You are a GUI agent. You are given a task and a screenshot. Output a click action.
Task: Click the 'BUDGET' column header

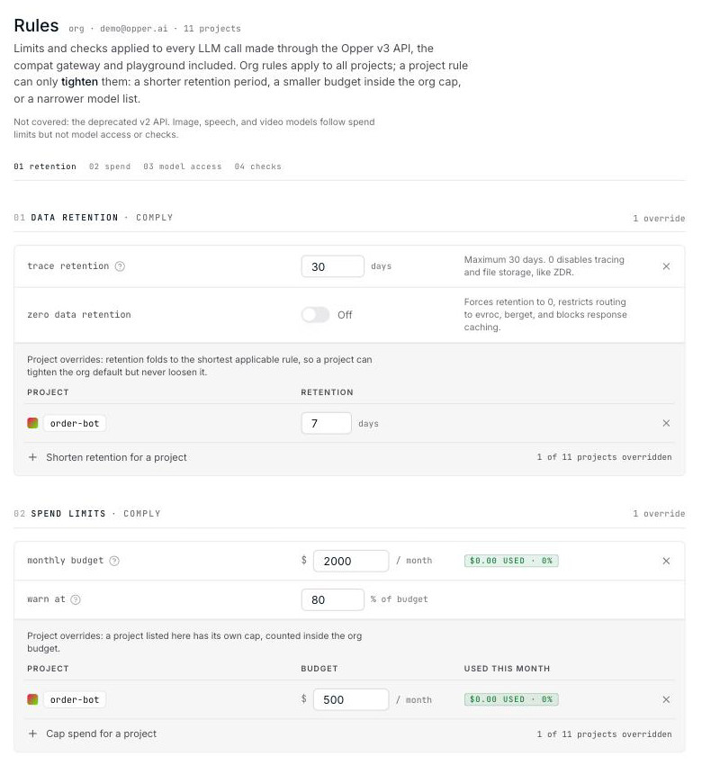(319, 669)
